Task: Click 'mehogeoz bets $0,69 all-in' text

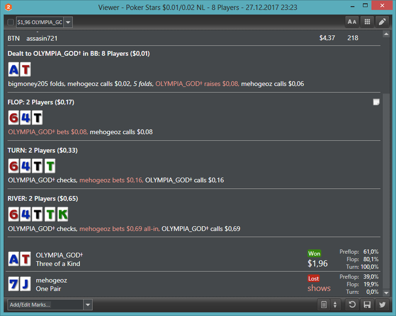Action: [119, 229]
